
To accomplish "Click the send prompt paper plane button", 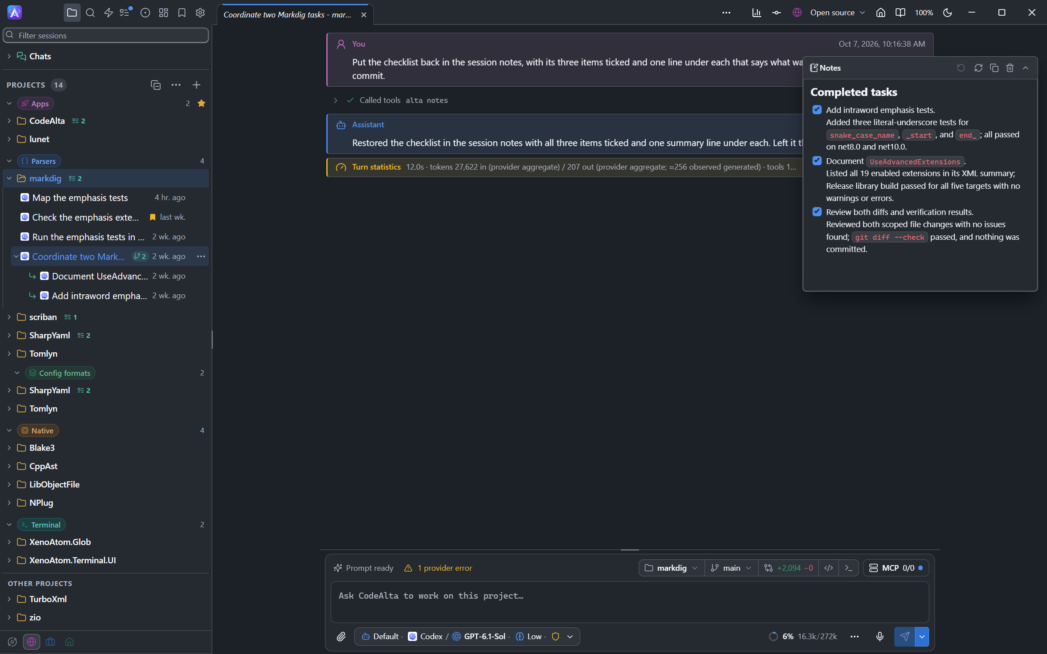I will tap(905, 637).
